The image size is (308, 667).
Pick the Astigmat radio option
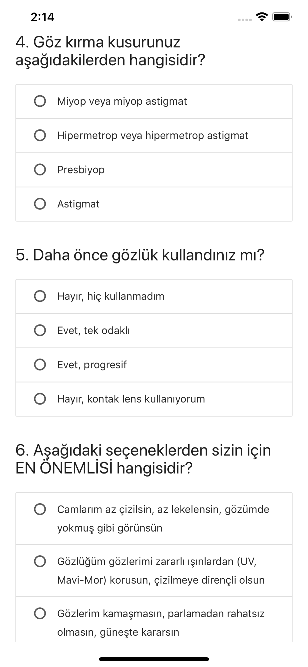click(40, 204)
